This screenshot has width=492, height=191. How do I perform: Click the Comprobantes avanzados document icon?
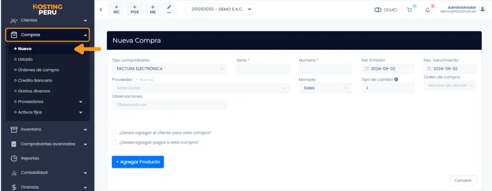point(14,144)
